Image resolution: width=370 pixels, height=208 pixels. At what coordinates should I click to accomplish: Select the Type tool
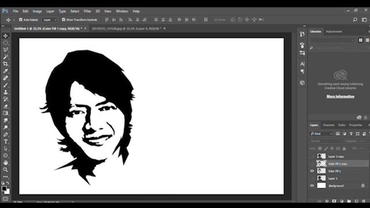[x=5, y=142]
